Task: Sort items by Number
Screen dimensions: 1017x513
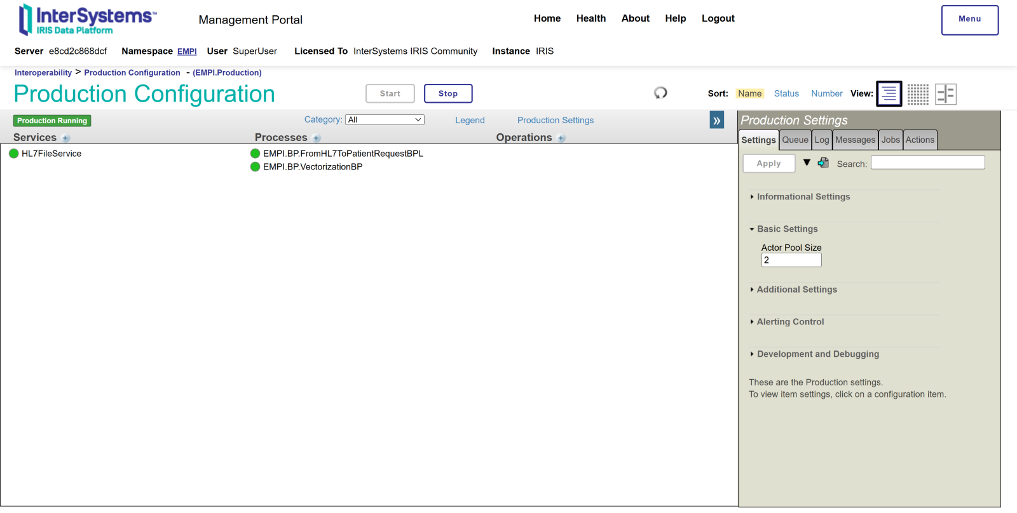Action: 826,93
